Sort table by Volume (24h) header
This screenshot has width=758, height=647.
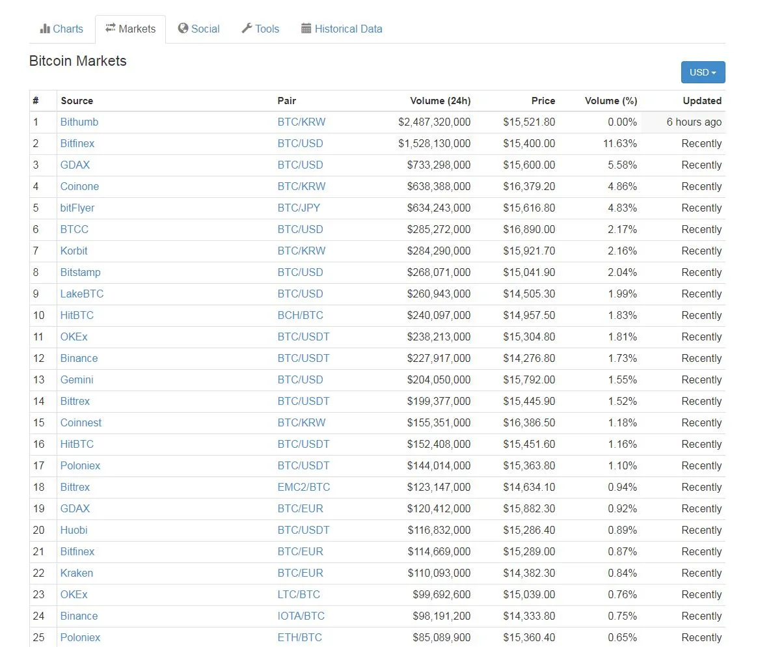(440, 101)
